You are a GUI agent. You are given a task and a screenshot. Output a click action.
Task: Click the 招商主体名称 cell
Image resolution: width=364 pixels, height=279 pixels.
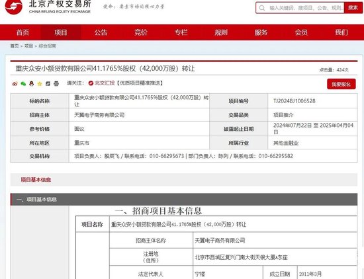tap(151, 241)
